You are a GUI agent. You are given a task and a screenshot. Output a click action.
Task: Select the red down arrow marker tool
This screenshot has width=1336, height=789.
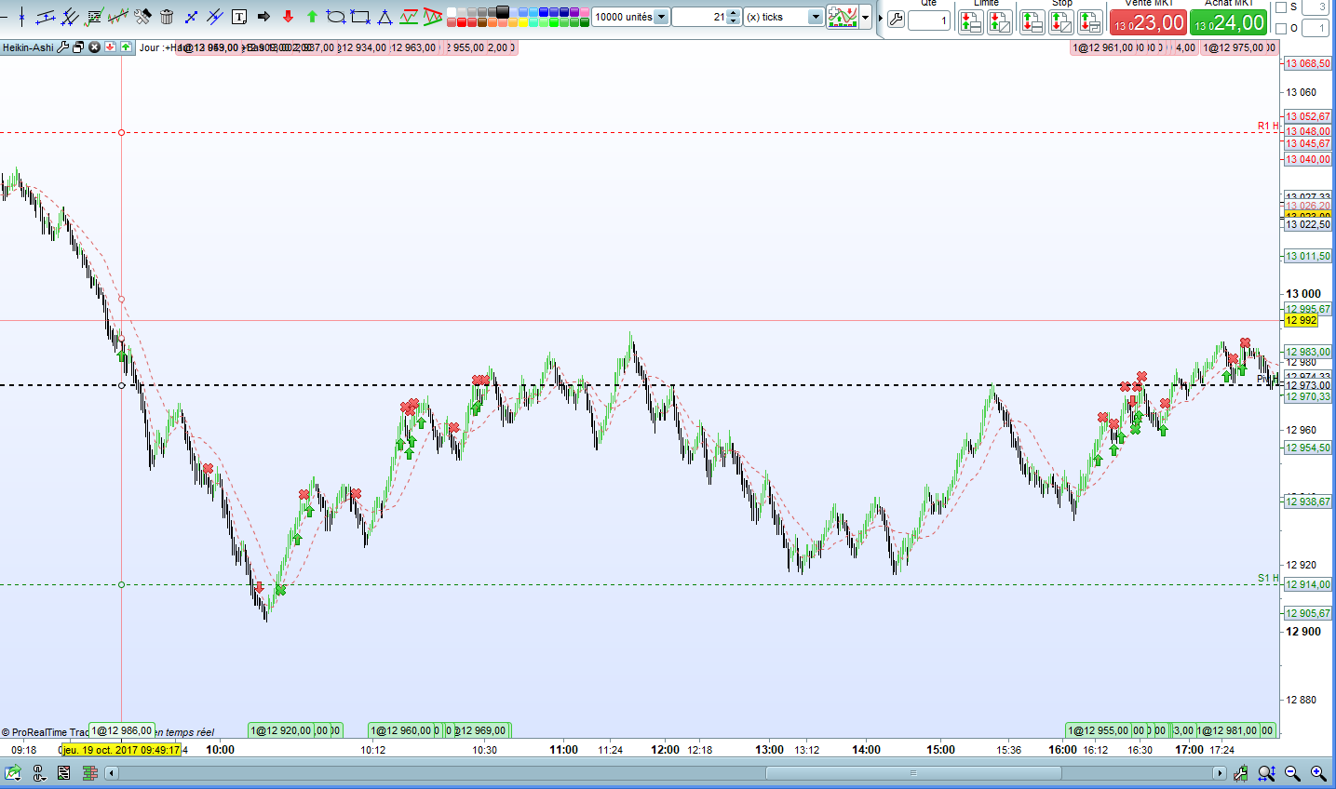tap(288, 17)
